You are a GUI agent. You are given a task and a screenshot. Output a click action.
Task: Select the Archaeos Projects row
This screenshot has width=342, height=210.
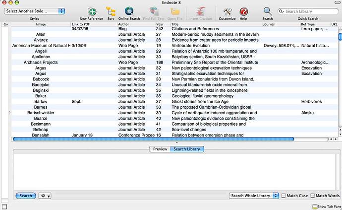pyautogui.click(x=174, y=62)
